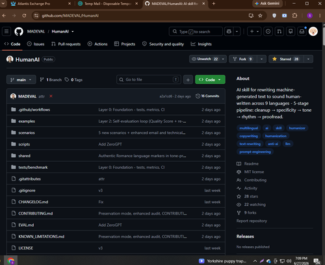The width and height of the screenshot is (325, 265).
Task: Open the failed checks red X status
Action: (x=51, y=96)
